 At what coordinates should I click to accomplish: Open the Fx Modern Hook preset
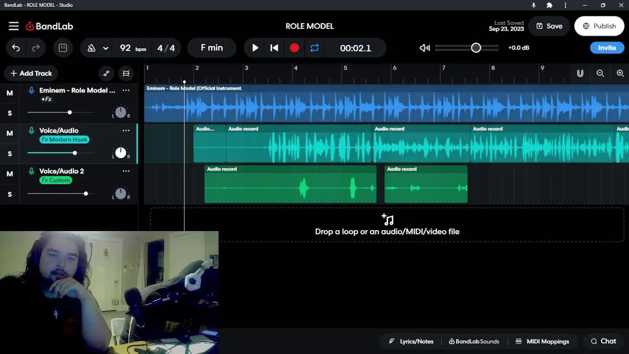pyautogui.click(x=64, y=140)
